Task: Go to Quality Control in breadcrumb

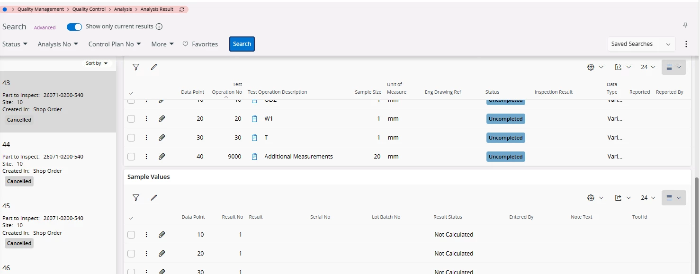Action: tap(89, 9)
